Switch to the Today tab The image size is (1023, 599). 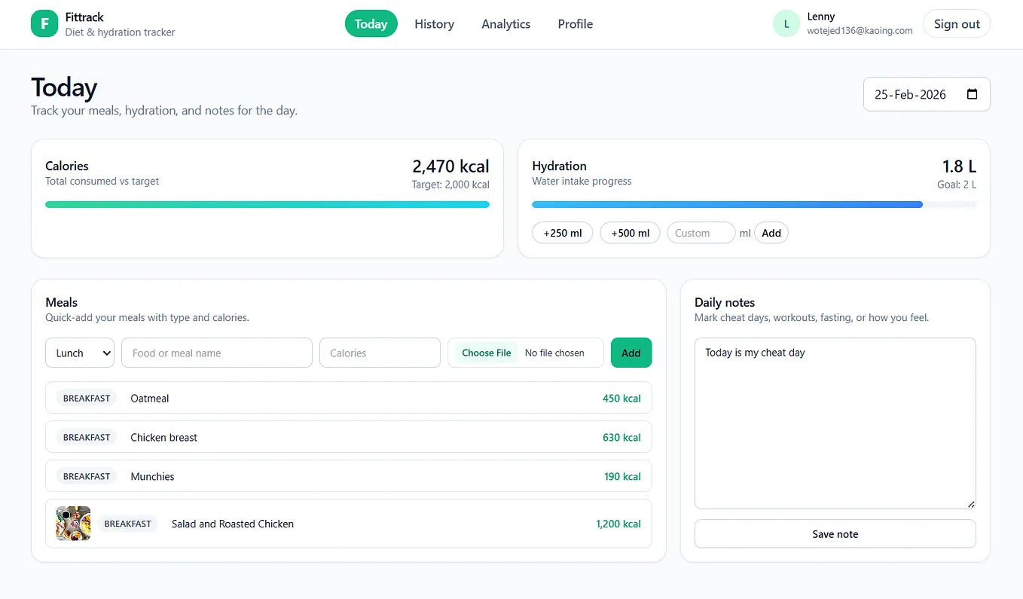pyautogui.click(x=371, y=24)
